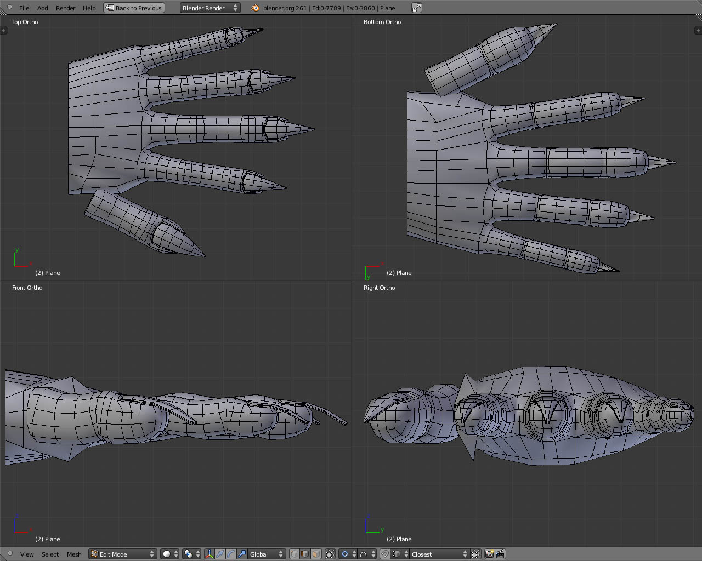Image resolution: width=702 pixels, height=561 pixels.
Task: Click the translate manipulator arrow icon
Action: pyautogui.click(x=220, y=554)
